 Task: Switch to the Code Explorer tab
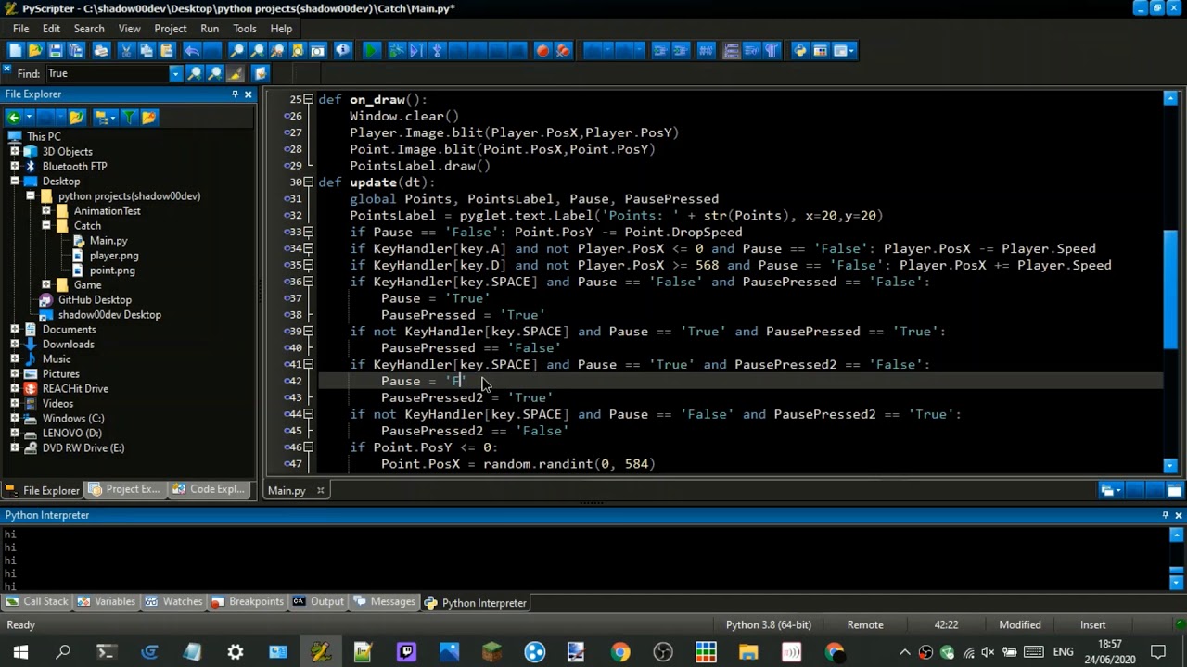(210, 489)
